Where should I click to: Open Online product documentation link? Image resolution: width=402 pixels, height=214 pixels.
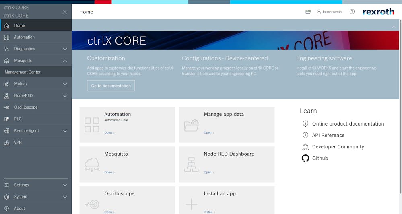tap(348, 124)
